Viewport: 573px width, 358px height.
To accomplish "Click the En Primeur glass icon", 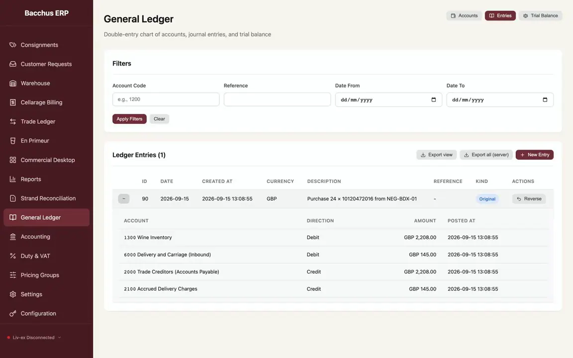I will [x=13, y=141].
